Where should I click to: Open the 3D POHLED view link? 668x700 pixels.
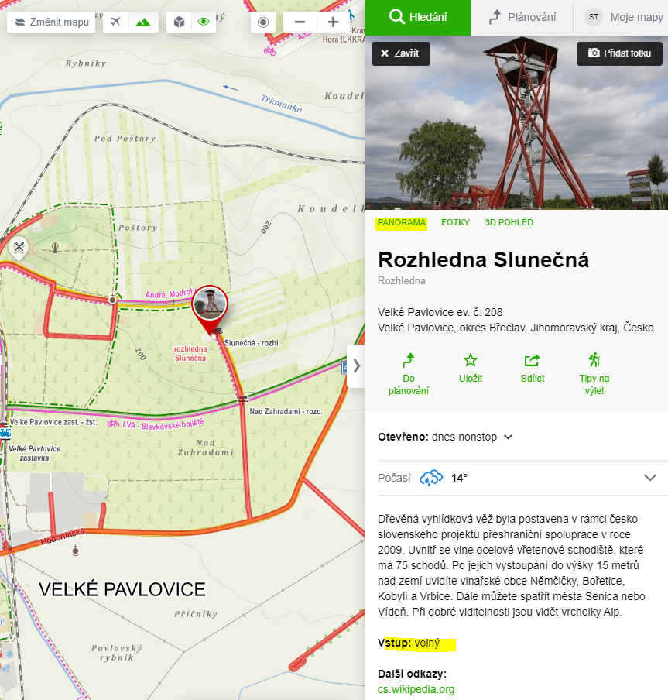[x=509, y=222]
